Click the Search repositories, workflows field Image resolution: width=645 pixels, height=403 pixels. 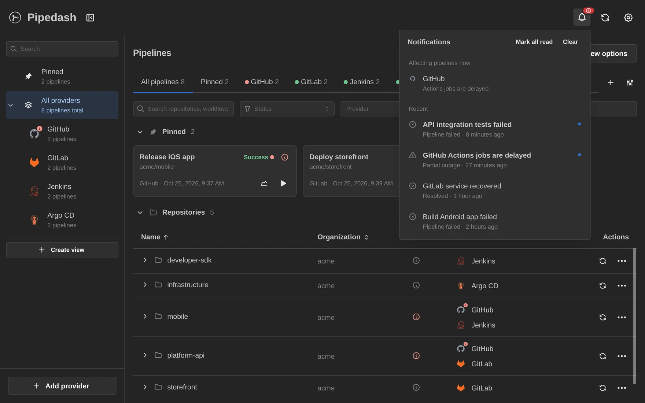(x=183, y=109)
